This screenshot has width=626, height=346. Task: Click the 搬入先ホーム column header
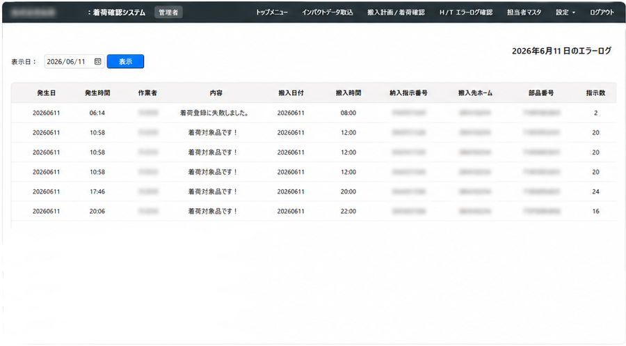click(x=475, y=93)
